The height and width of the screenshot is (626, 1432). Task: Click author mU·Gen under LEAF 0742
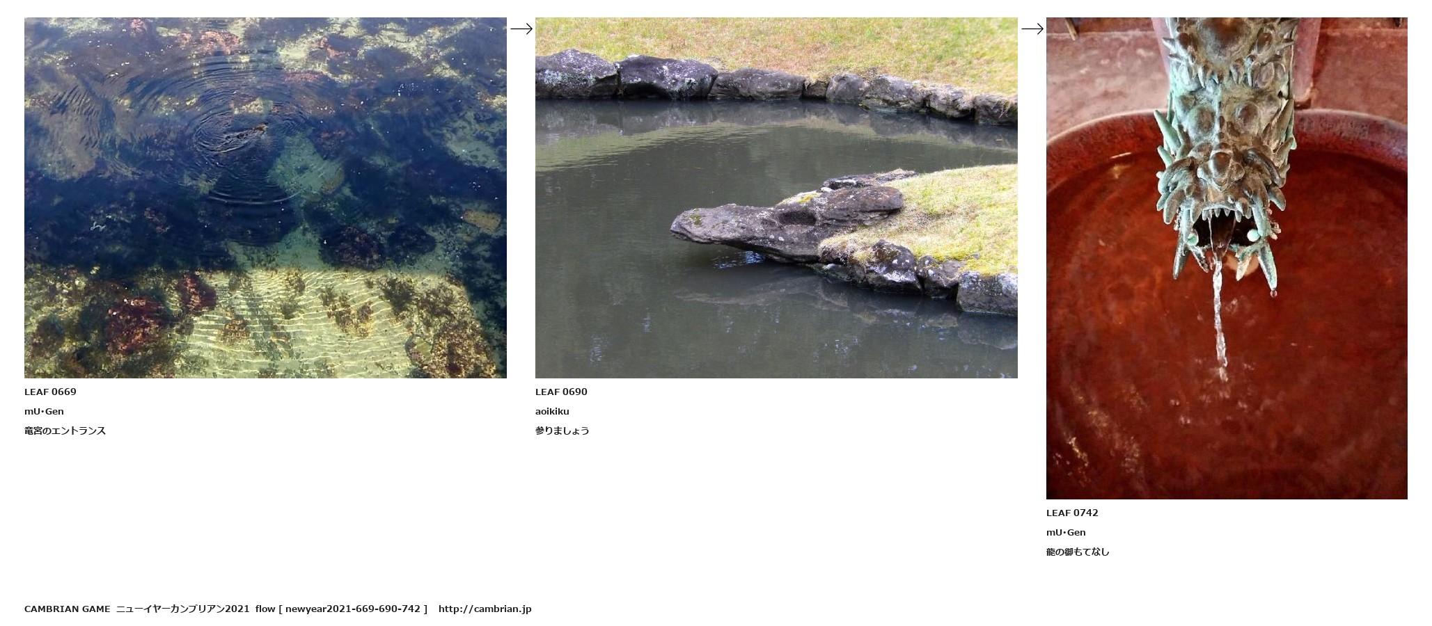coord(1066,532)
